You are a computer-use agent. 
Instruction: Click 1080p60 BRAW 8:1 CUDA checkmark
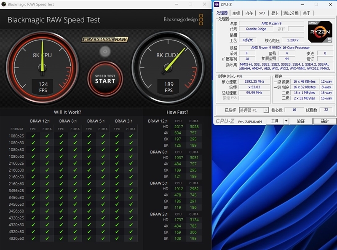(75, 156)
